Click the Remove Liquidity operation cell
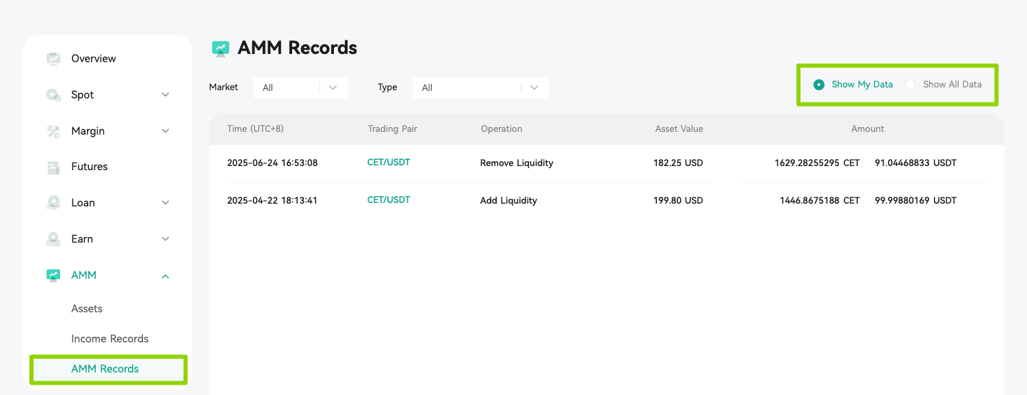Screen dimensions: 1027x395 click(x=517, y=163)
